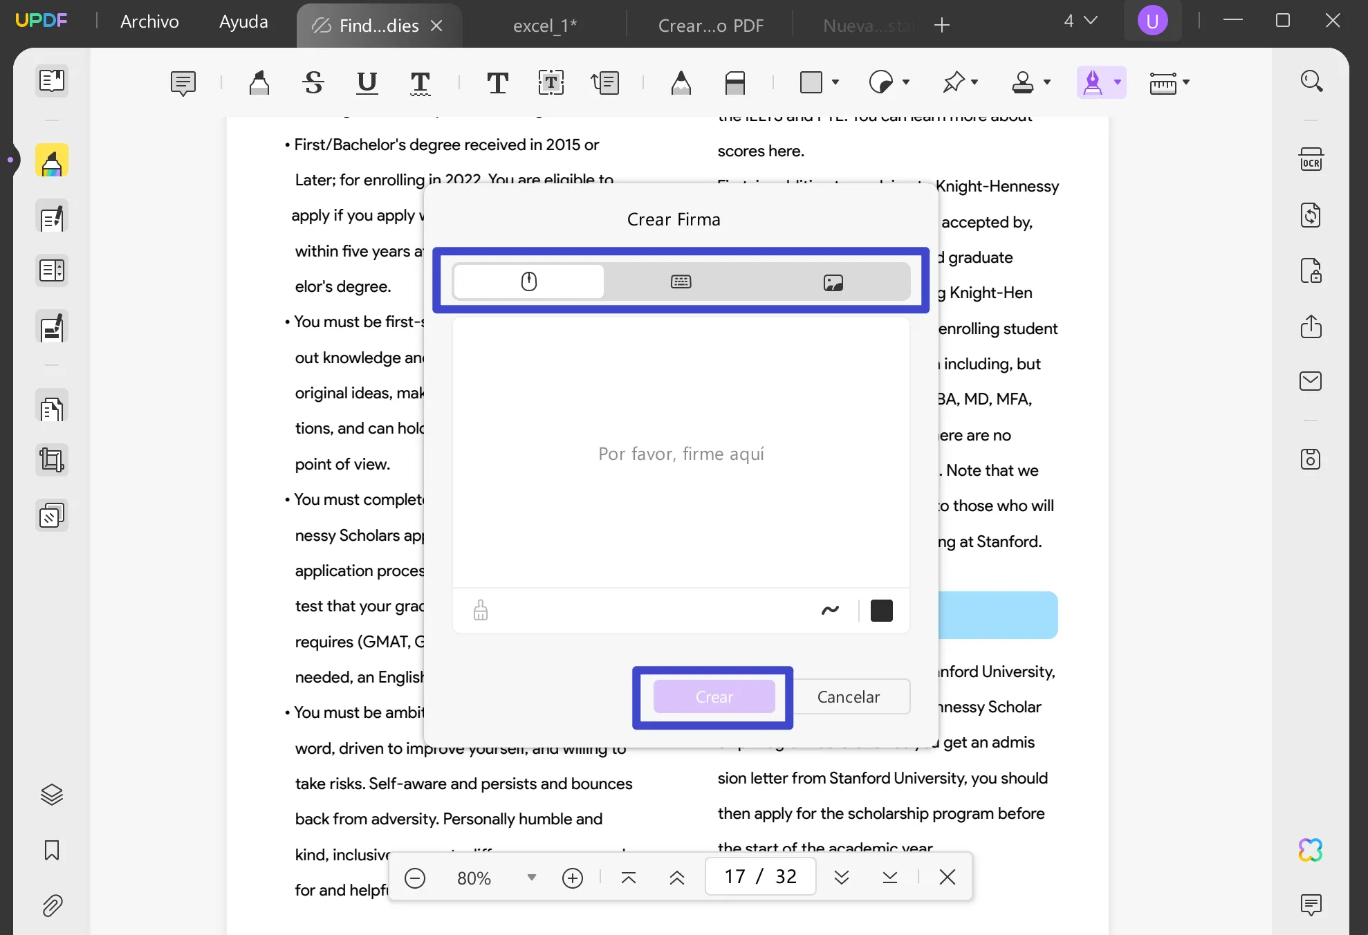Switch to mouse drawing signature mode
1368x935 pixels.
[x=529, y=281]
